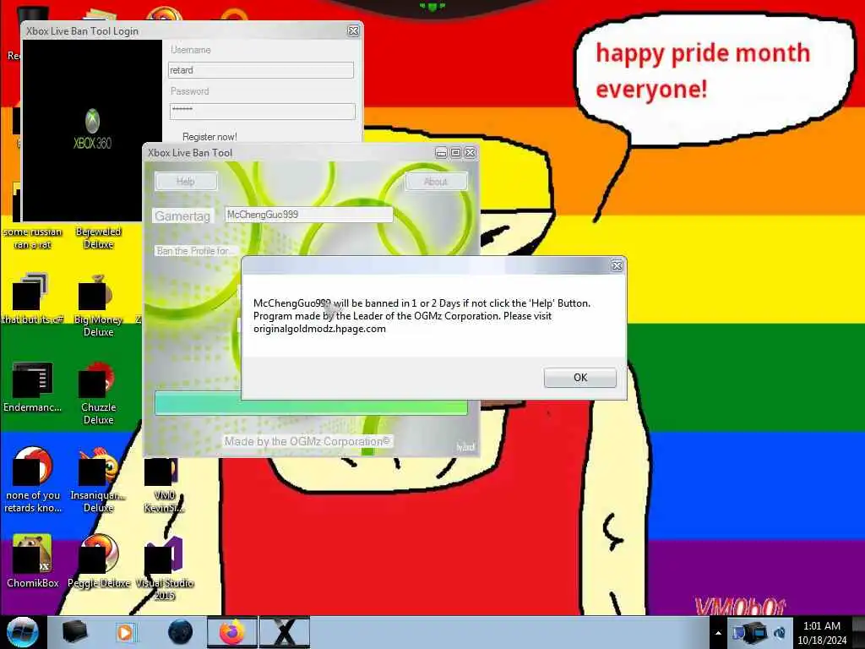Viewport: 865px width, 649px height.
Task: Launch Peggle Deluxe desktop icon
Action: [99, 561]
